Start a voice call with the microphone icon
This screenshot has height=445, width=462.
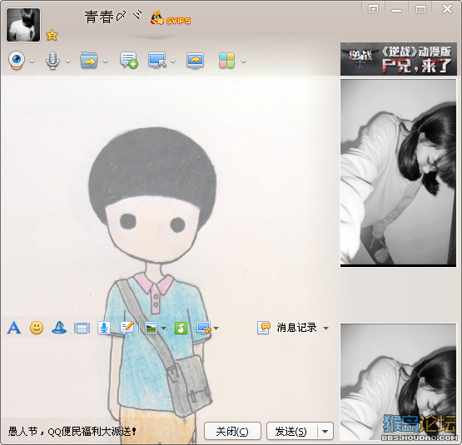pyautogui.click(x=52, y=61)
